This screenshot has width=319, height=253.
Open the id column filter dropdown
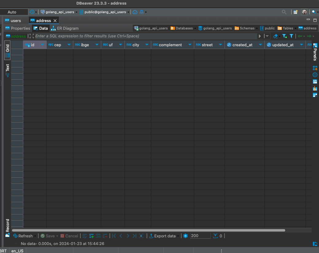pos(42,45)
